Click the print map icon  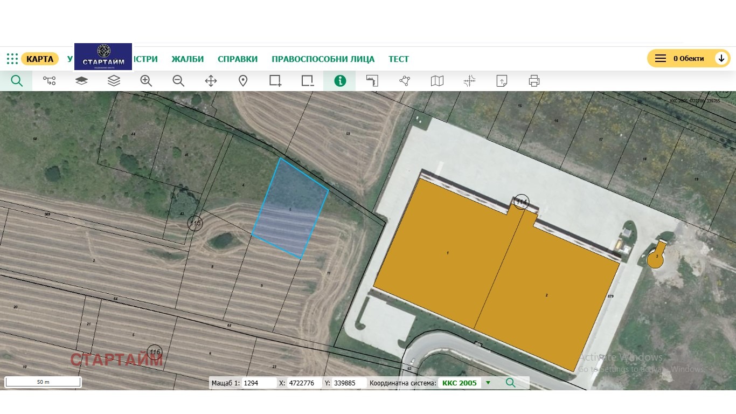(534, 81)
